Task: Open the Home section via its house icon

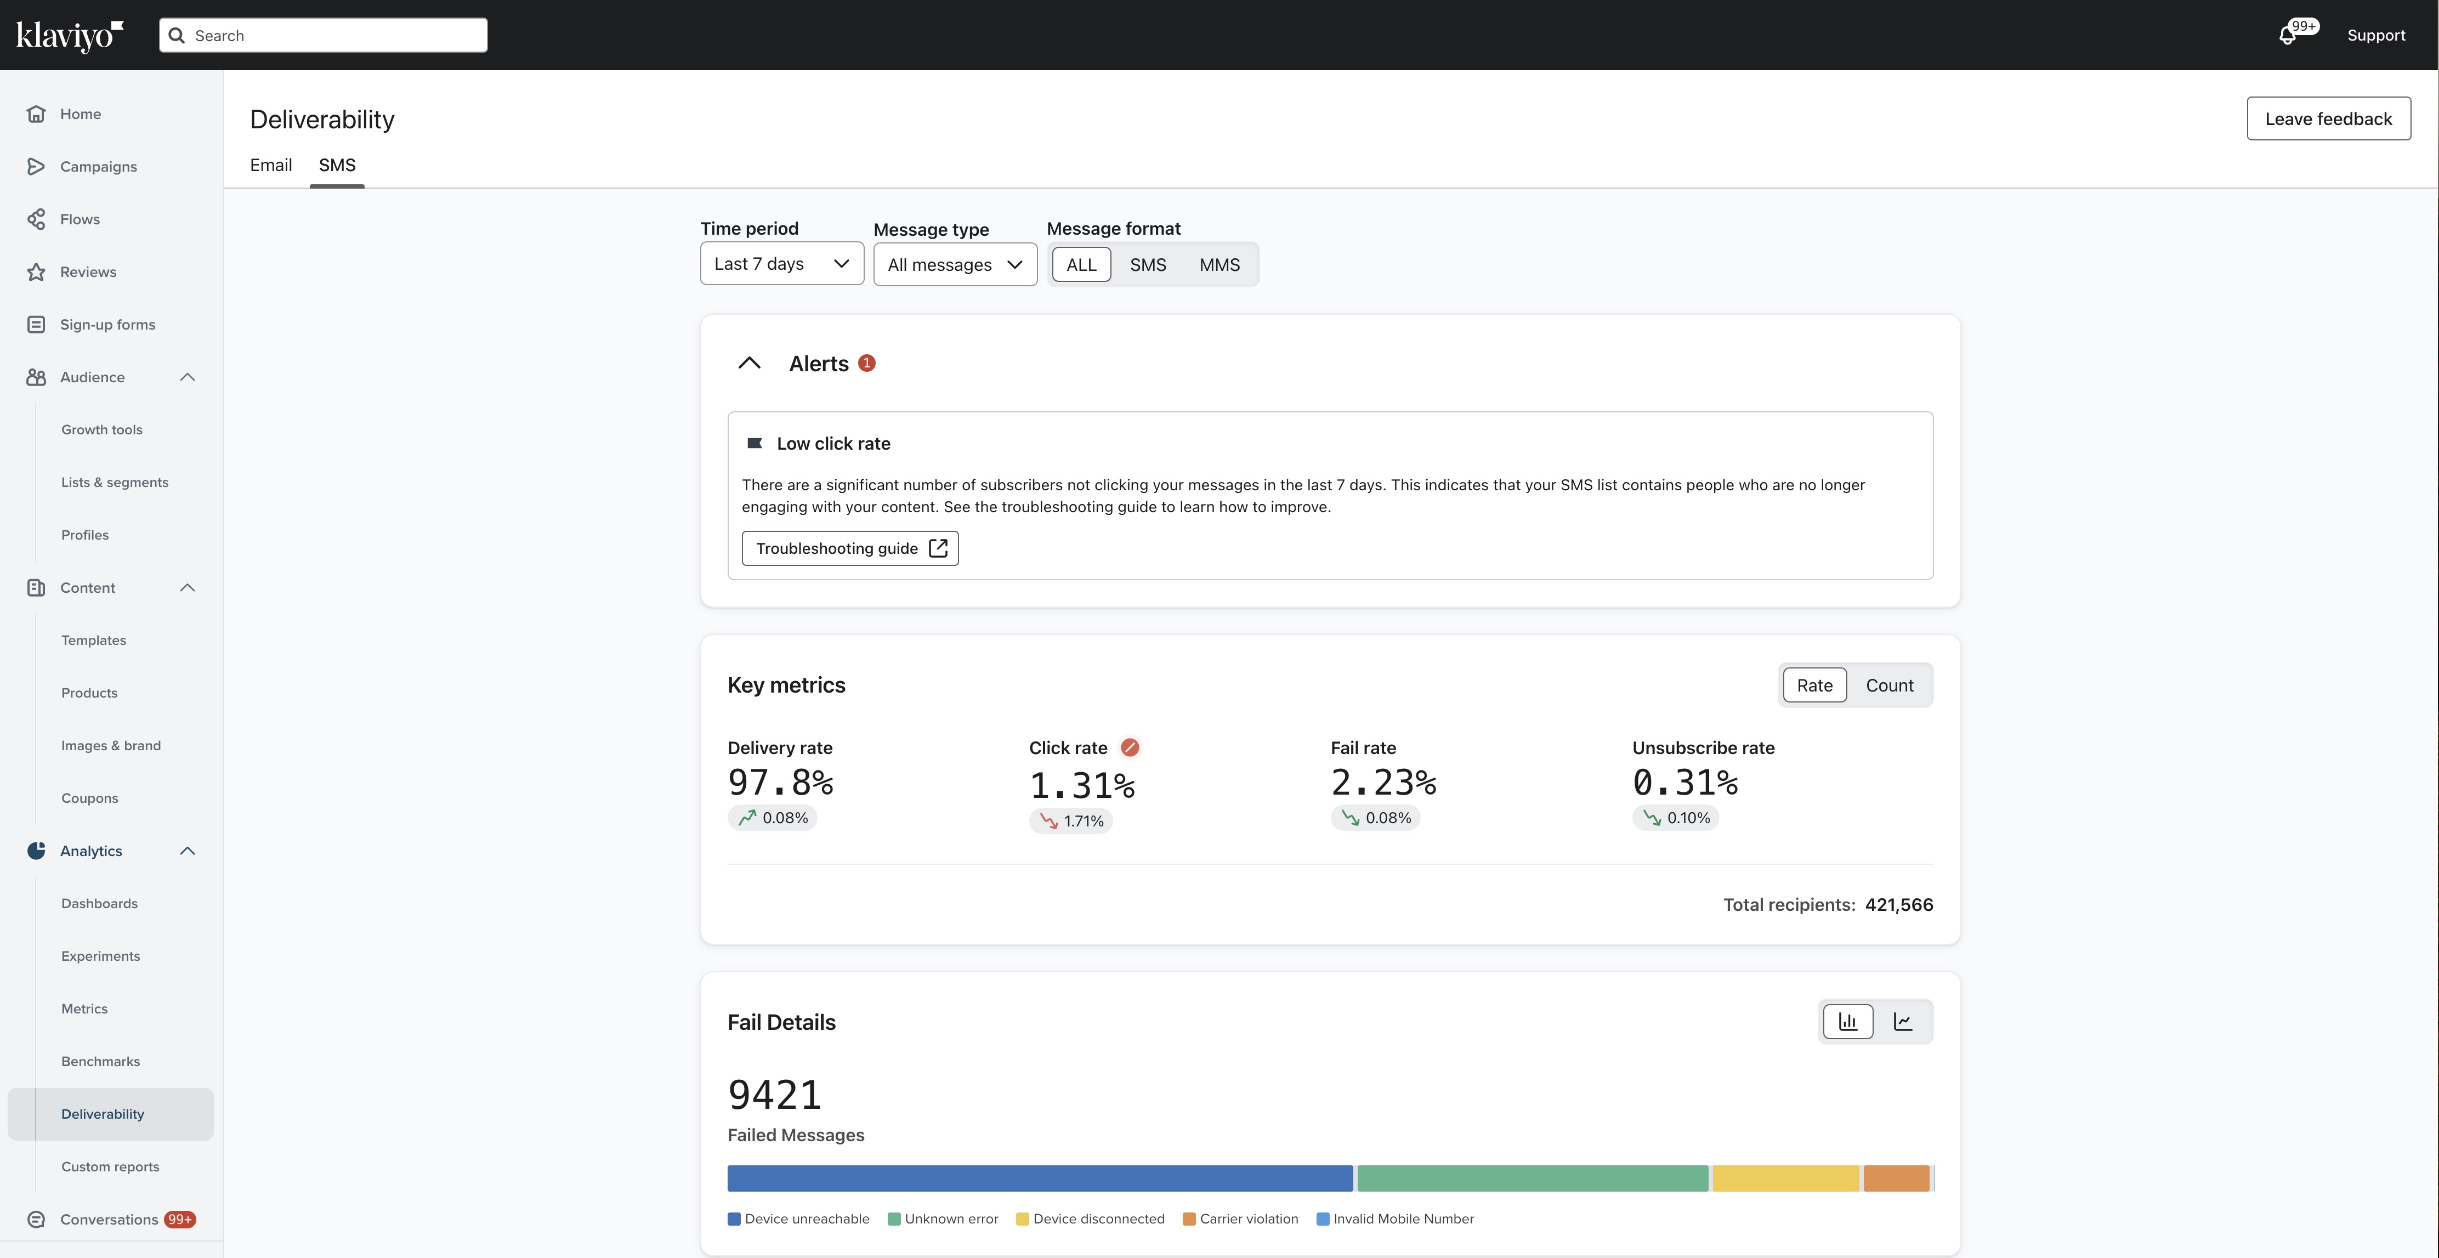Action: [36, 114]
